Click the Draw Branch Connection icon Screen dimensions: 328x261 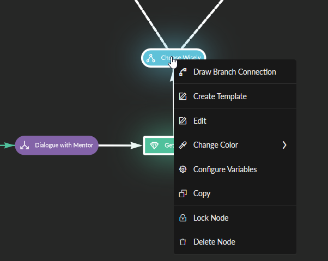coord(183,72)
